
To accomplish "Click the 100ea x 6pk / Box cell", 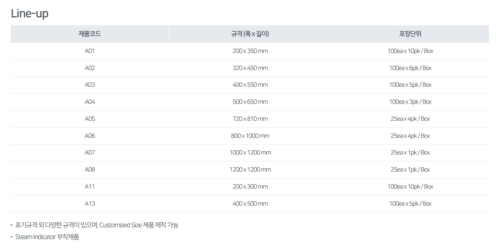I will tap(410, 68).
